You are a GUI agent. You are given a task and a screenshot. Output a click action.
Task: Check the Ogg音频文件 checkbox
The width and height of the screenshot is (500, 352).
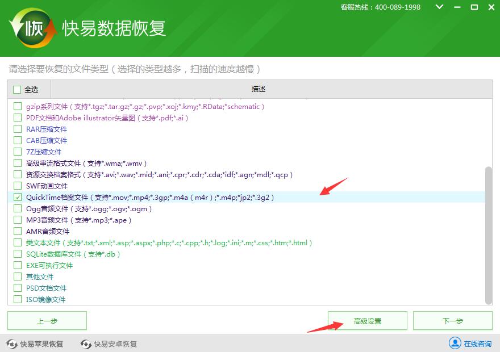[x=18, y=209]
